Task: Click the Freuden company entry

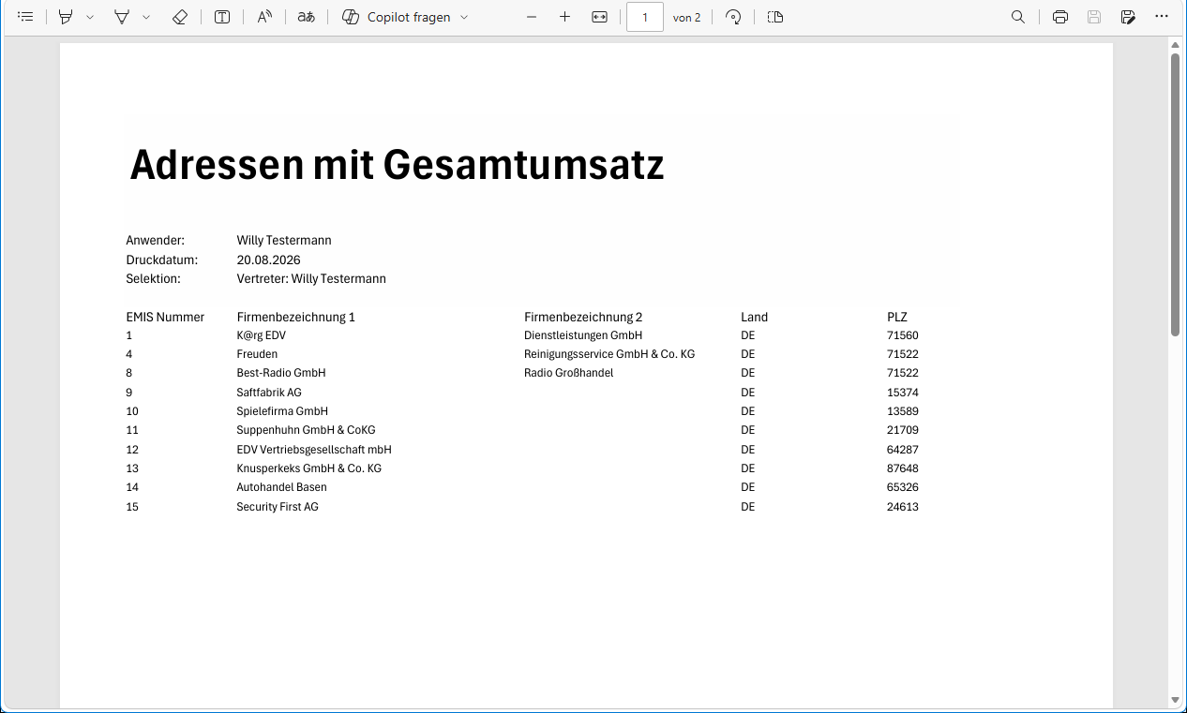Action: [x=257, y=354]
